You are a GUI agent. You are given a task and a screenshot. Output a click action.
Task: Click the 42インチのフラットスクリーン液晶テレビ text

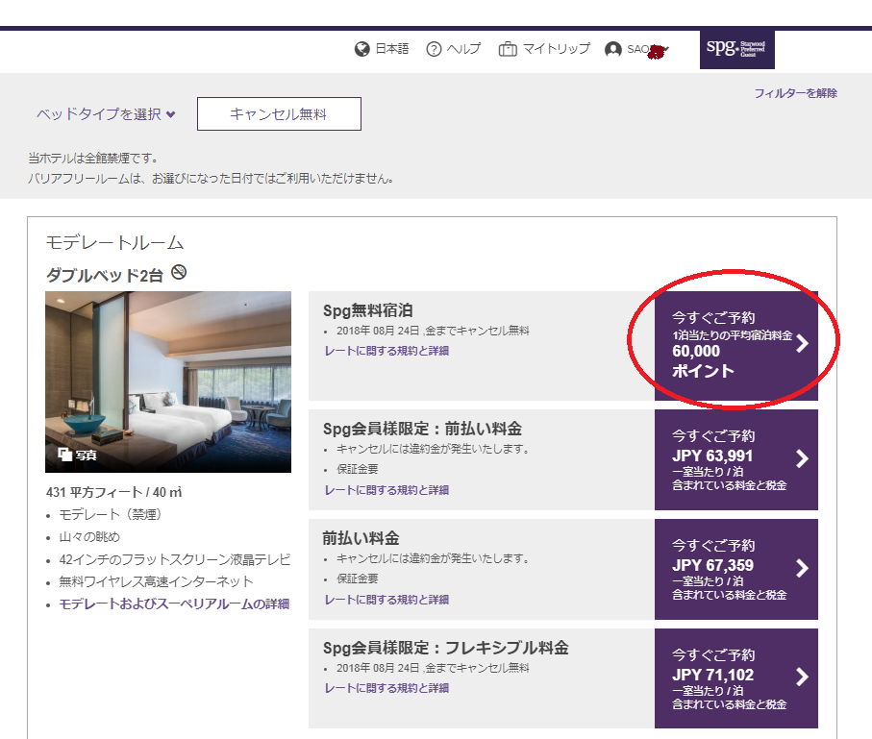click(x=175, y=559)
